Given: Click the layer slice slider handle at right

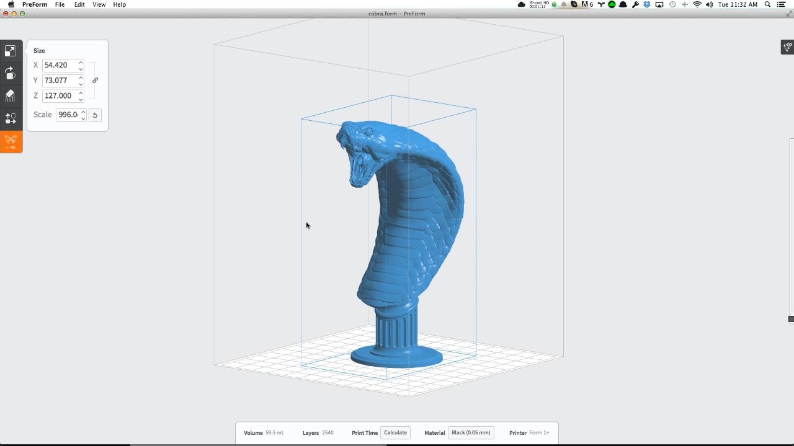Looking at the screenshot, I should click(x=791, y=319).
